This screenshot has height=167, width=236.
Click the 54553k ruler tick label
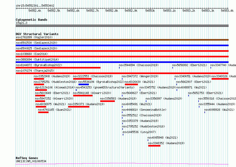[150, 11]
